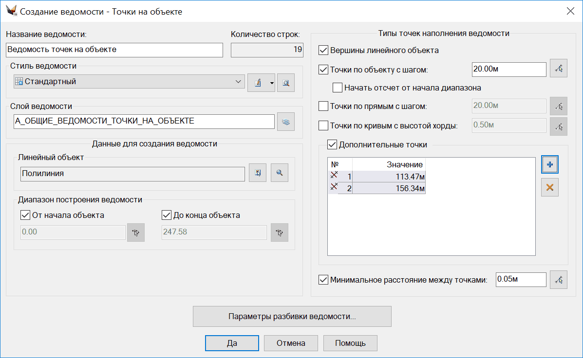The image size is (583, 358).
Task: Expand the Стандартный style dropdown
Action: point(238,82)
